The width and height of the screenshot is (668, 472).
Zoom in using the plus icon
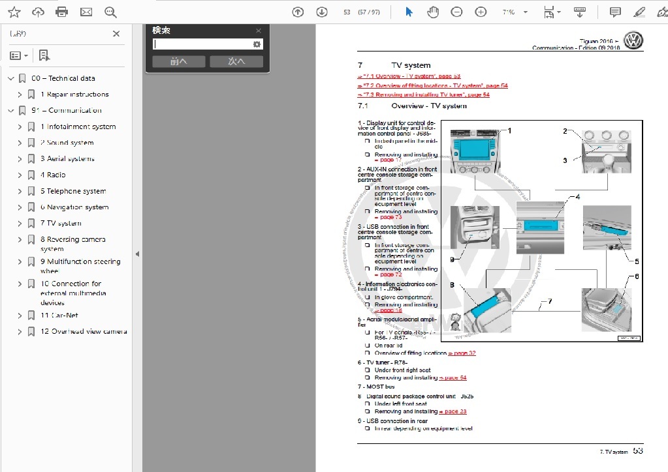point(481,12)
